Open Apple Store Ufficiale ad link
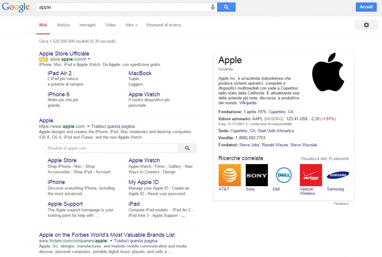Screen dimensions: 382x257 coord(64,54)
